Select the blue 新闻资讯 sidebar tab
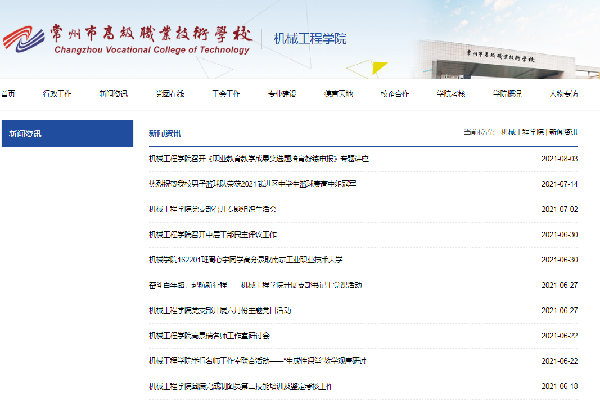This screenshot has height=403, width=600. tap(67, 134)
